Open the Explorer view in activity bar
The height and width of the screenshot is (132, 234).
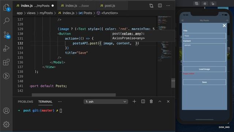(6, 7)
